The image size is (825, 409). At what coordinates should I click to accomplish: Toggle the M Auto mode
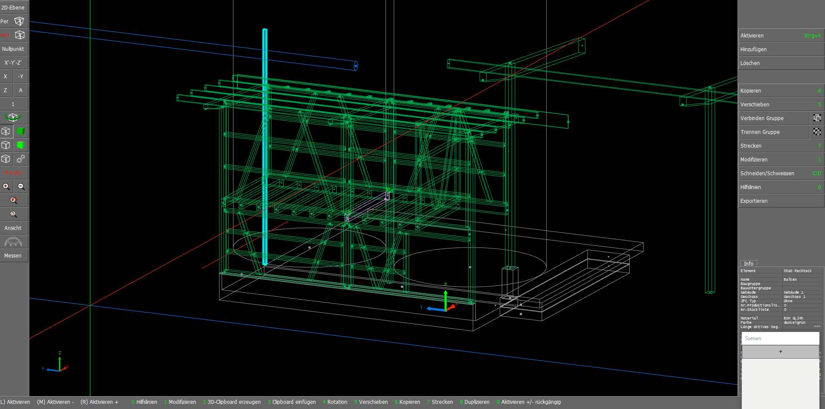pyautogui.click(x=13, y=173)
